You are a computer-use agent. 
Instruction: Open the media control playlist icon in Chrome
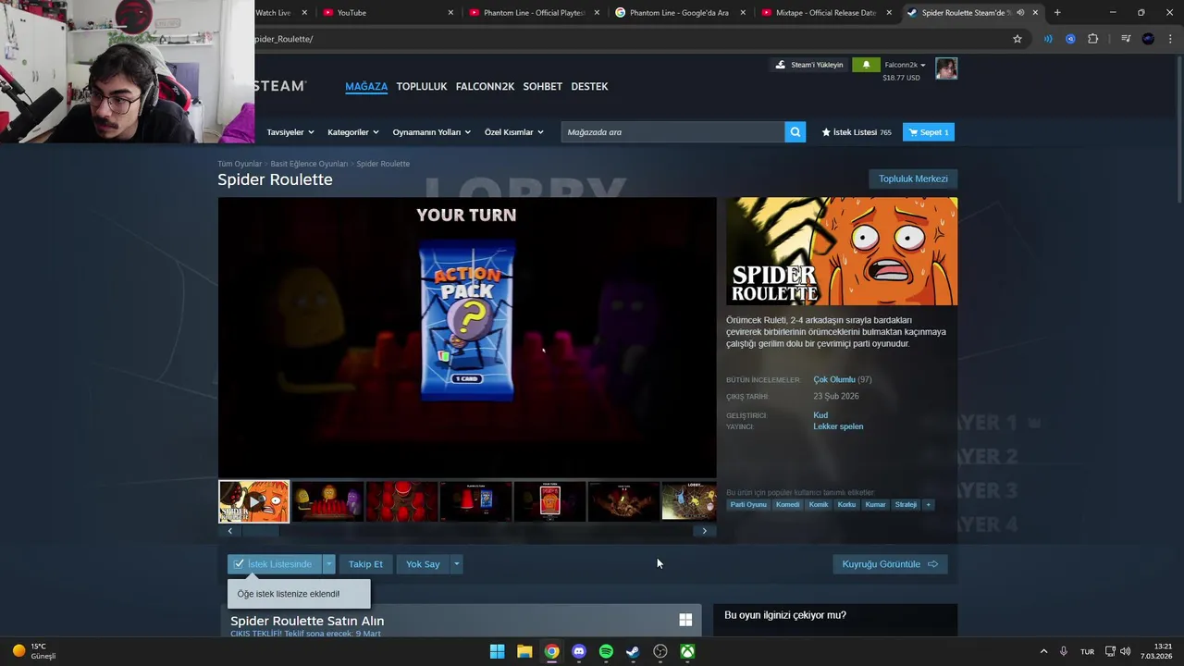(1126, 39)
